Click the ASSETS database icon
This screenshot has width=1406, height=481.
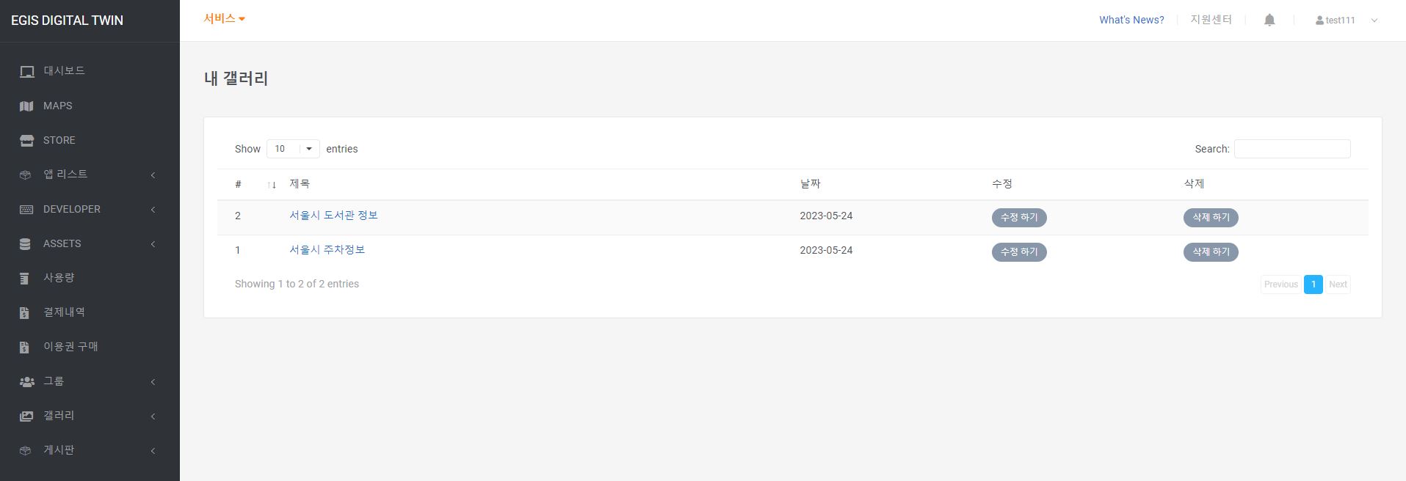(26, 244)
